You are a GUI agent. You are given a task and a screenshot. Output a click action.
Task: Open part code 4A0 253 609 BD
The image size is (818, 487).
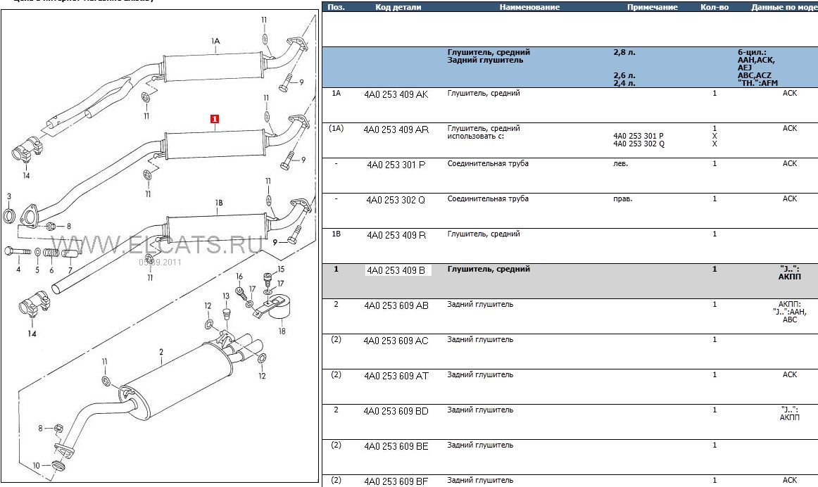396,411
